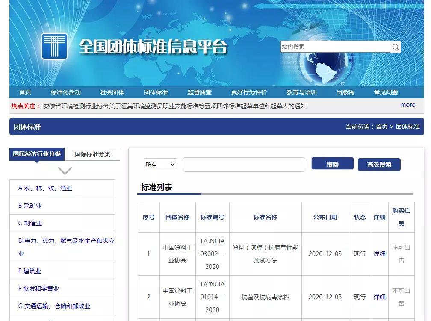
Task: Click the 标准编号 column header
Action: 212,217
